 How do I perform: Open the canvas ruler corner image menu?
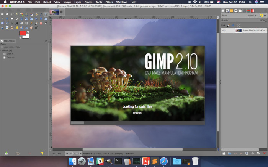coord(51,18)
